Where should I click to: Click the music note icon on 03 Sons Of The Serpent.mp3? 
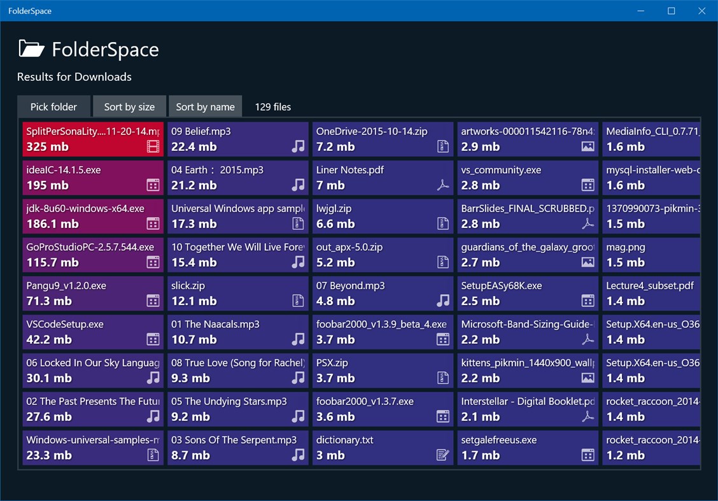(297, 455)
